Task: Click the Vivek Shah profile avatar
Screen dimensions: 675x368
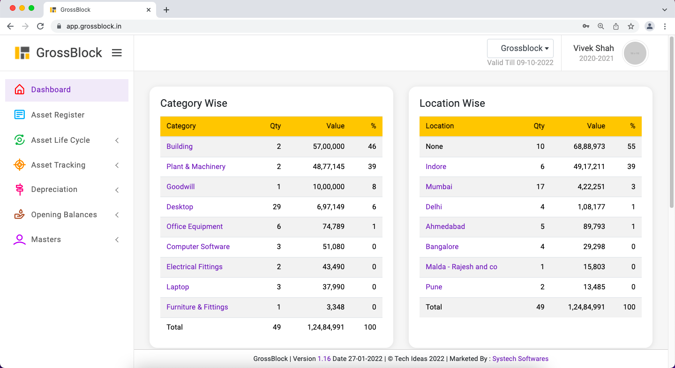Action: [635, 53]
